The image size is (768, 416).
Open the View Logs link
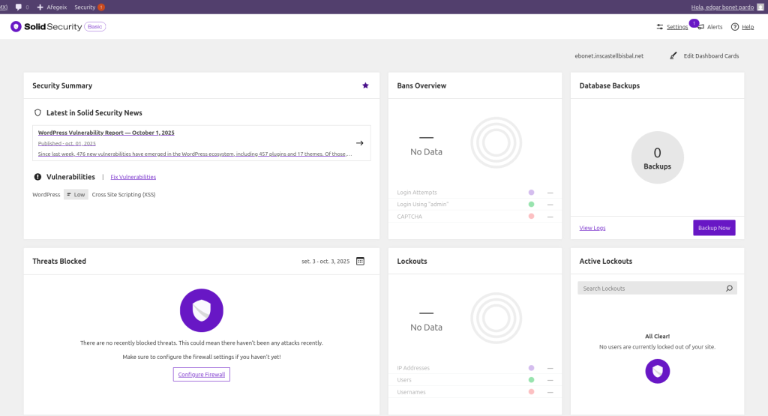tap(592, 228)
